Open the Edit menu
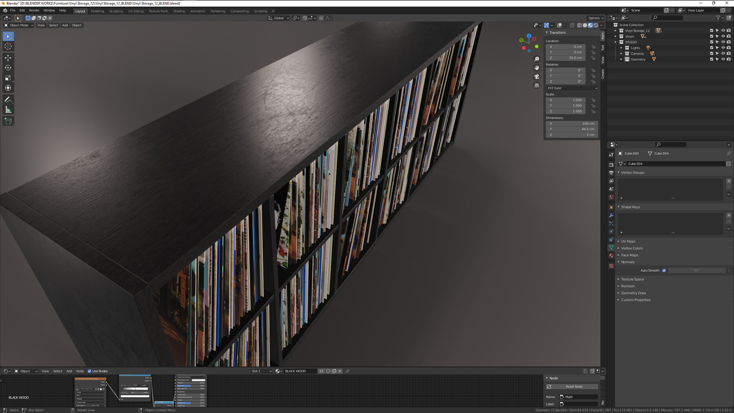Viewport: 734px width, 413px height. (22, 10)
